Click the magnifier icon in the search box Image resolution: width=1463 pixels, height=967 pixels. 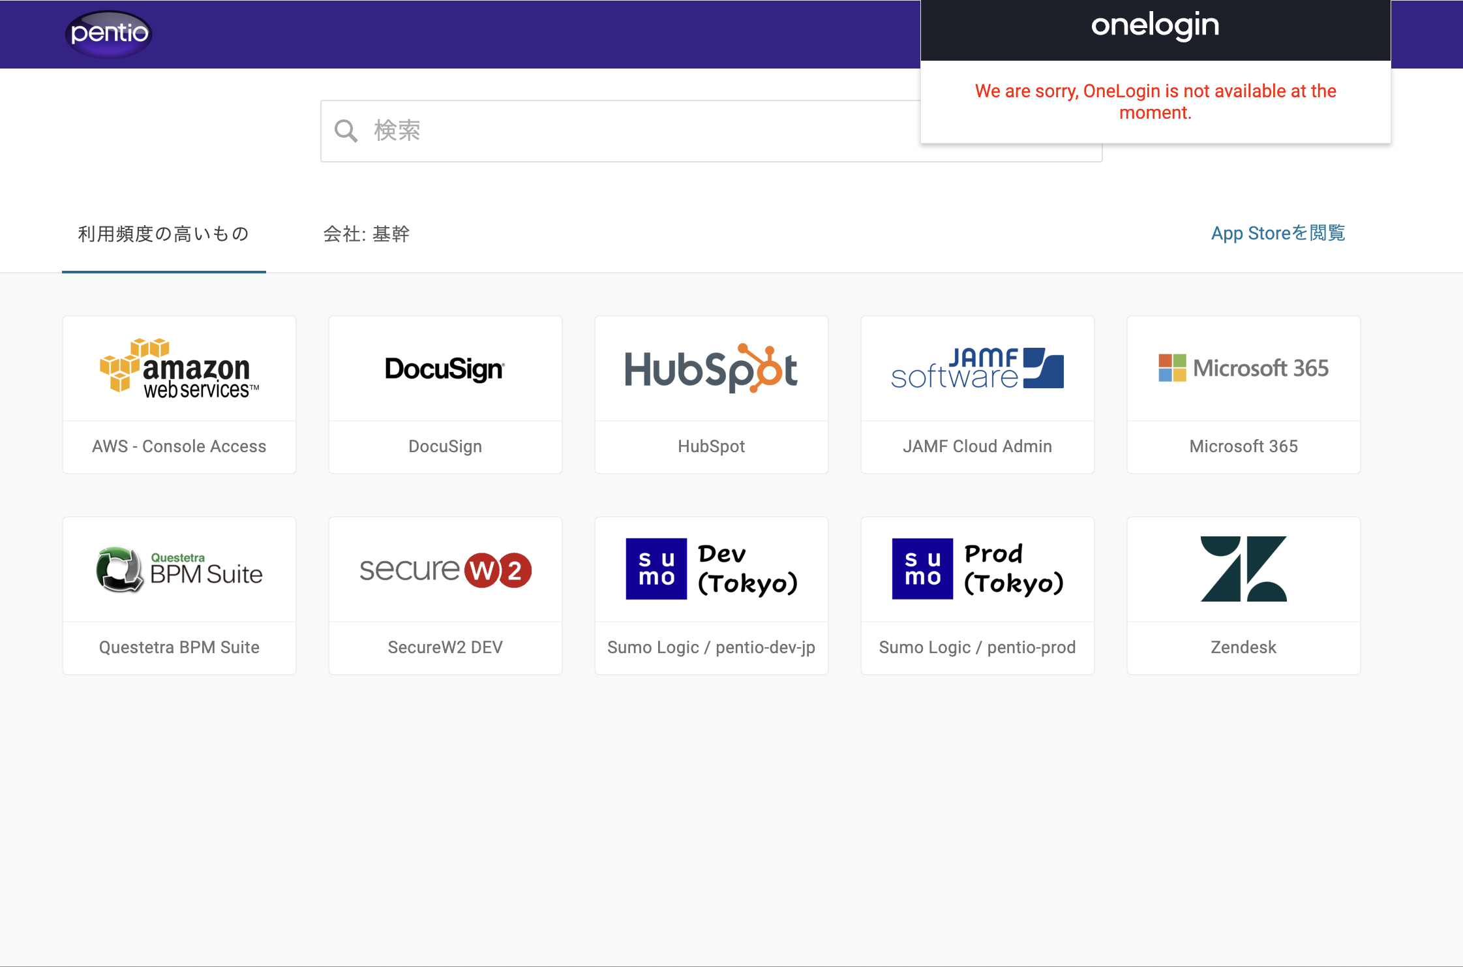coord(346,131)
